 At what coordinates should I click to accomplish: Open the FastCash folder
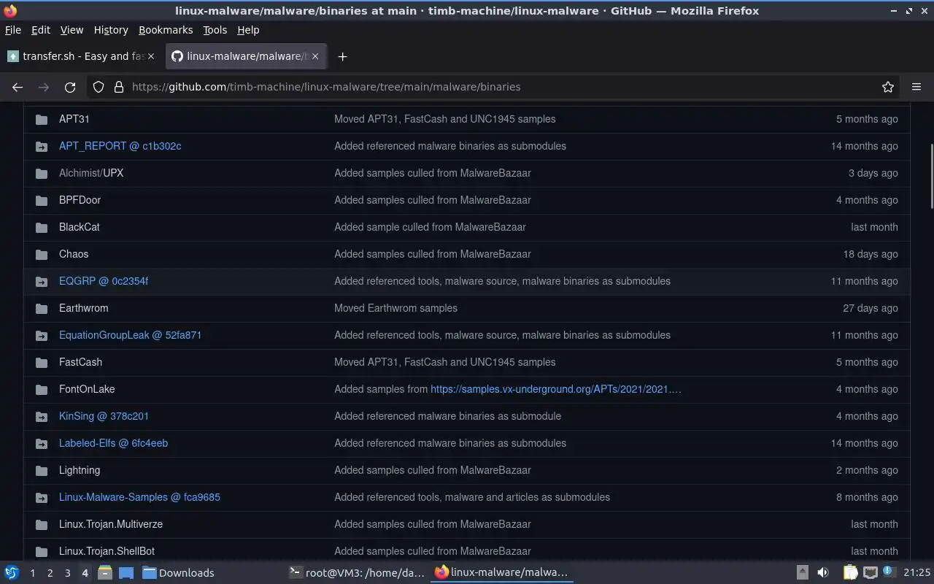[80, 362]
